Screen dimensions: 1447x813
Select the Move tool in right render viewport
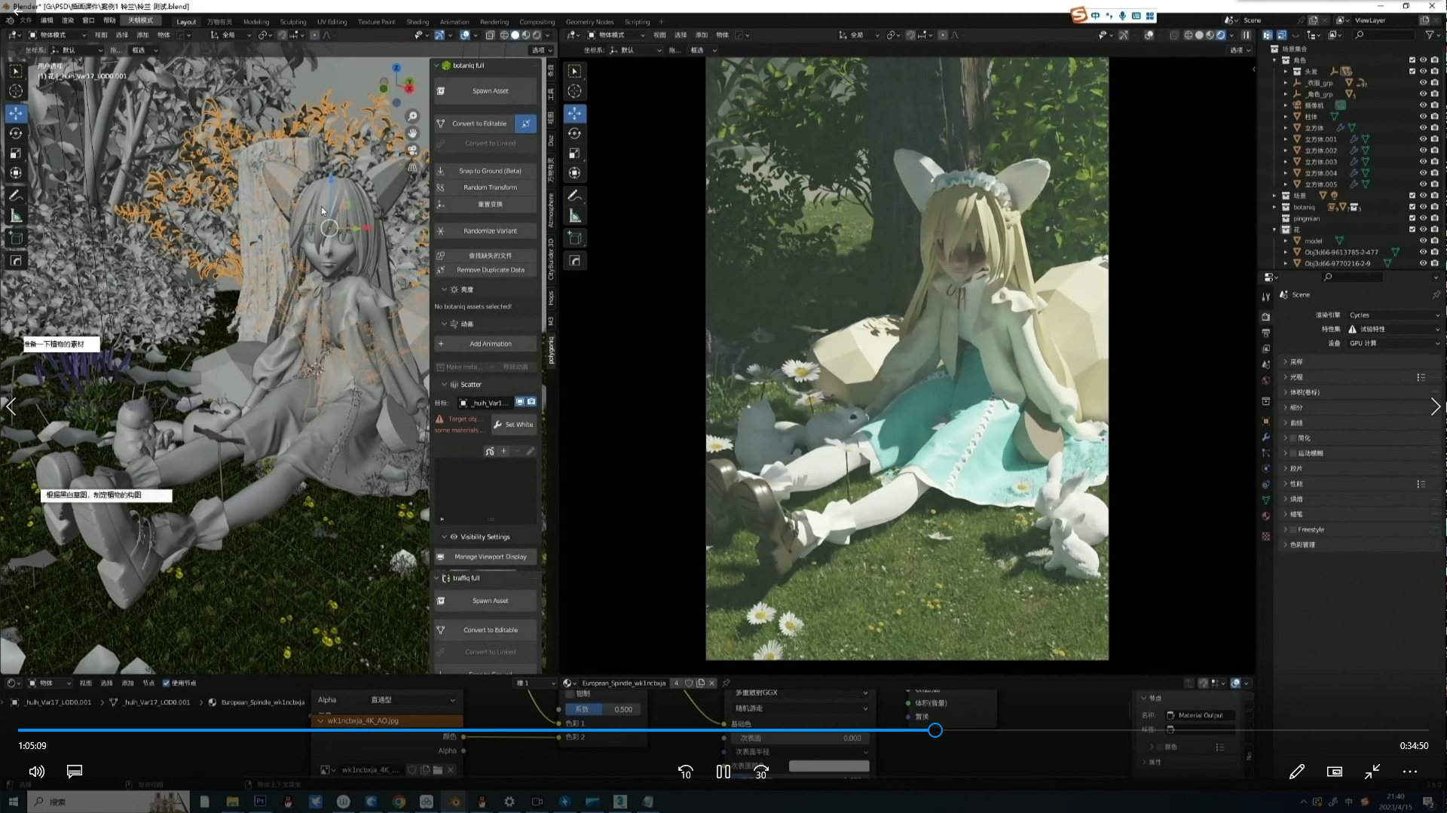(574, 113)
